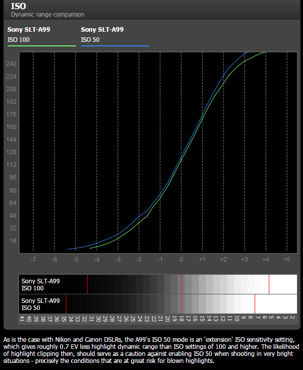The width and height of the screenshot is (303, 370).
Task: Click the 144 y-axis label
Action: 11,140
